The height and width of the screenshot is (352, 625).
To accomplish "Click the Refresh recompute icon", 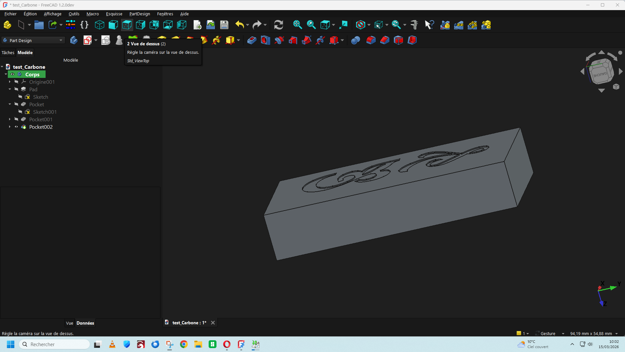I will 279,25.
